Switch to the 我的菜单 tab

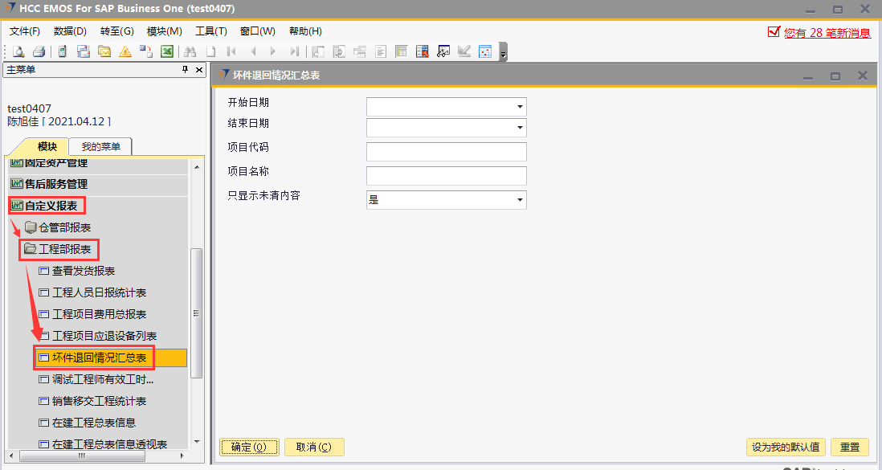pos(100,147)
